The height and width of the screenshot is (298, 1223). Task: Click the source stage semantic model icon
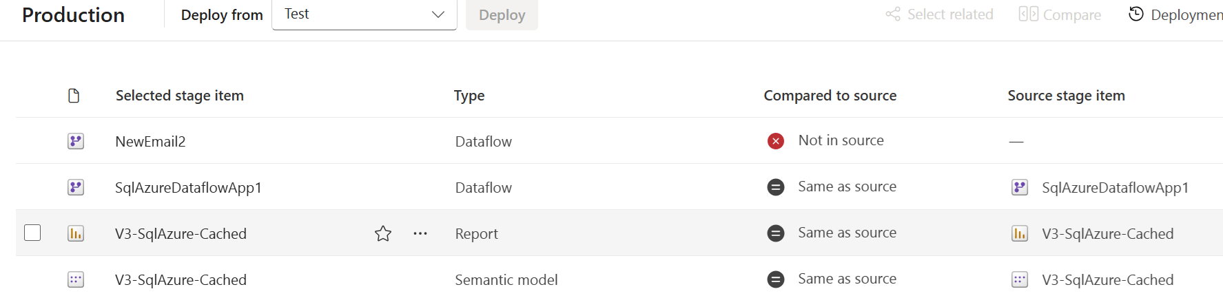coord(1020,279)
